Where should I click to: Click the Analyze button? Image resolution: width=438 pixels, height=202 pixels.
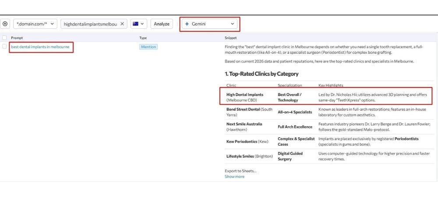pyautogui.click(x=162, y=24)
